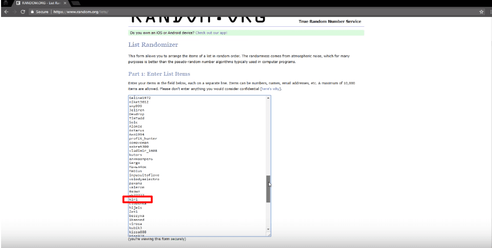Click list entry 'kissa888'
Image resolution: width=492 pixels, height=248 pixels.
point(138,232)
